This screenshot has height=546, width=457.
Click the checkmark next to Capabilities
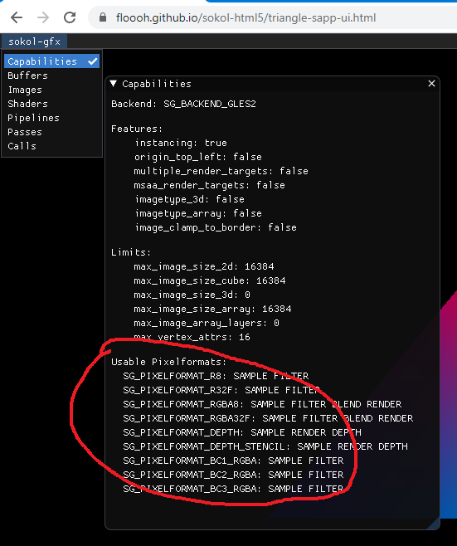93,61
